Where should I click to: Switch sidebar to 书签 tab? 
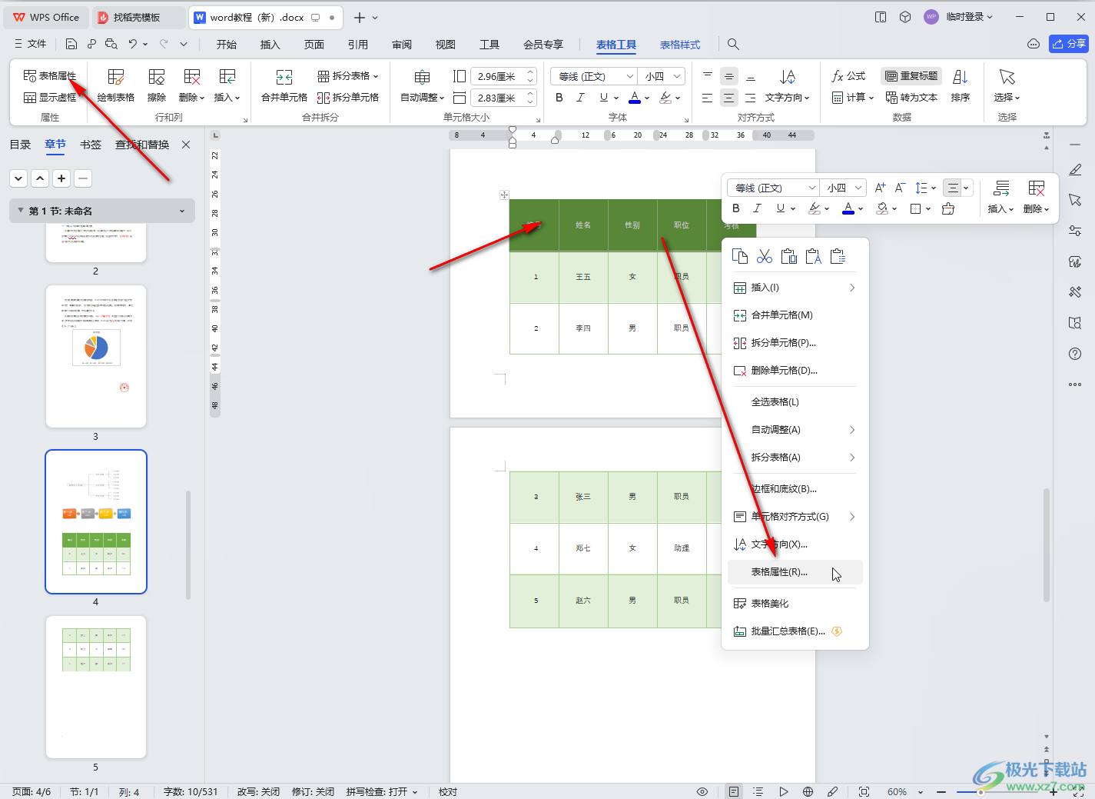tap(91, 145)
